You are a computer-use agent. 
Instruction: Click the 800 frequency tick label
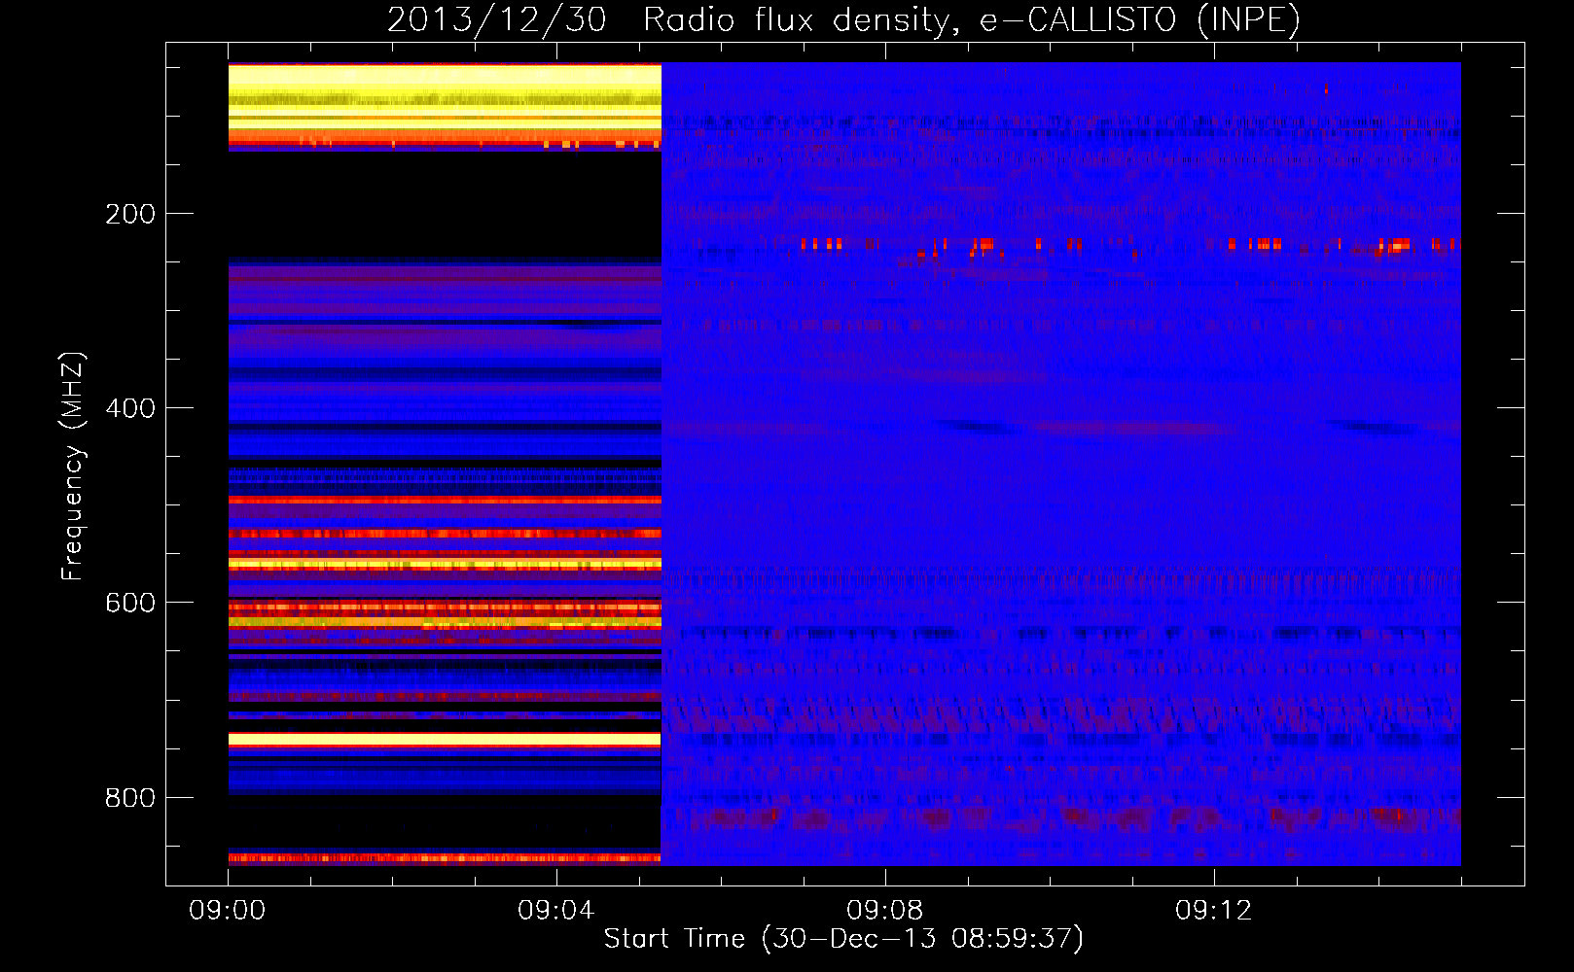(130, 798)
